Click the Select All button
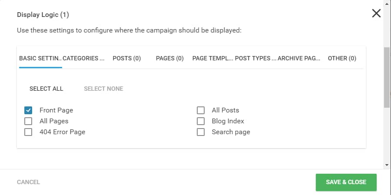The image size is (391, 195). (46, 89)
